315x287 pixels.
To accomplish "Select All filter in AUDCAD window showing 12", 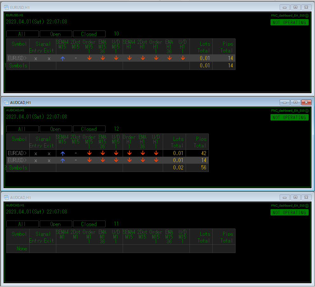I will tap(23, 129).
